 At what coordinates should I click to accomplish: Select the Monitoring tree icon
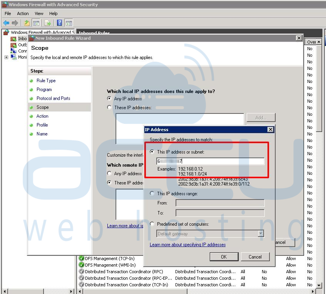[x=13, y=57]
